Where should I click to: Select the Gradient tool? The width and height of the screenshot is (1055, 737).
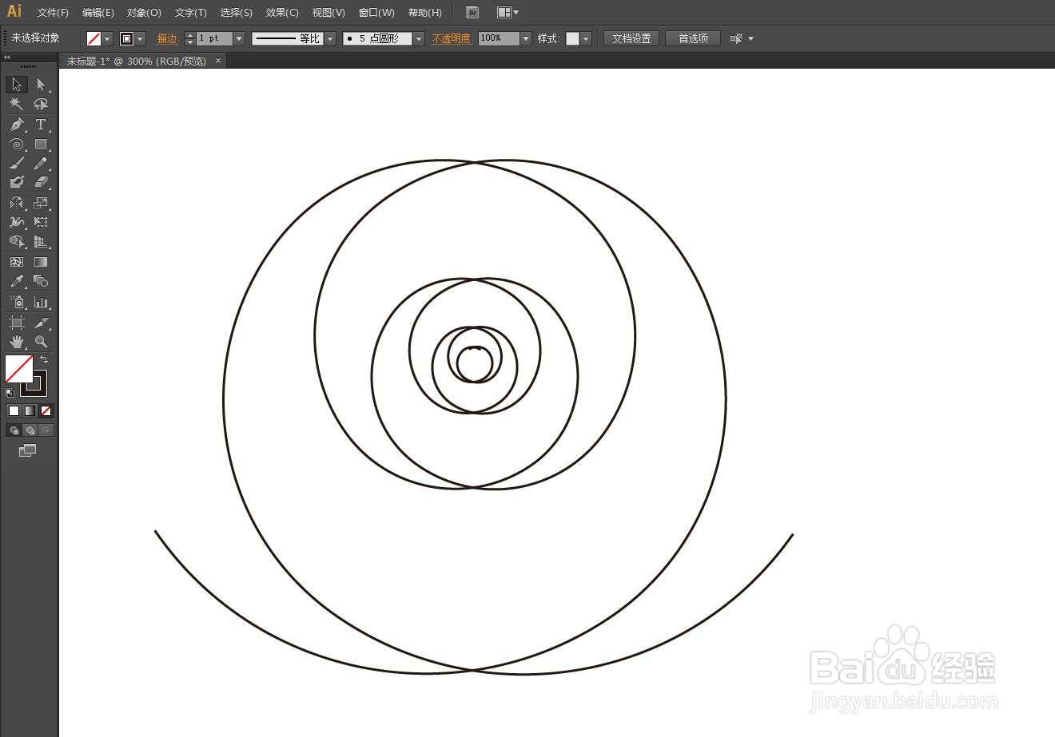41,262
